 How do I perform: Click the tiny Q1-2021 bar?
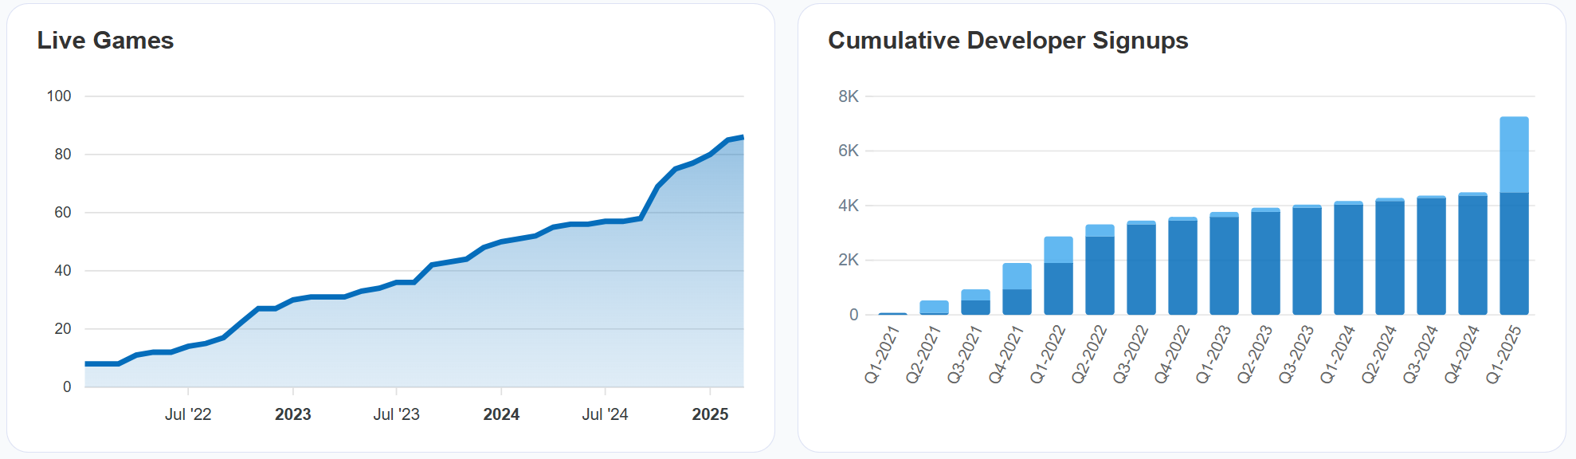pos(892,314)
